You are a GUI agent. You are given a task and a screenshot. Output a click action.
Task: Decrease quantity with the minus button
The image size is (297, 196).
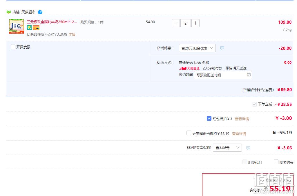pyautogui.click(x=175, y=23)
